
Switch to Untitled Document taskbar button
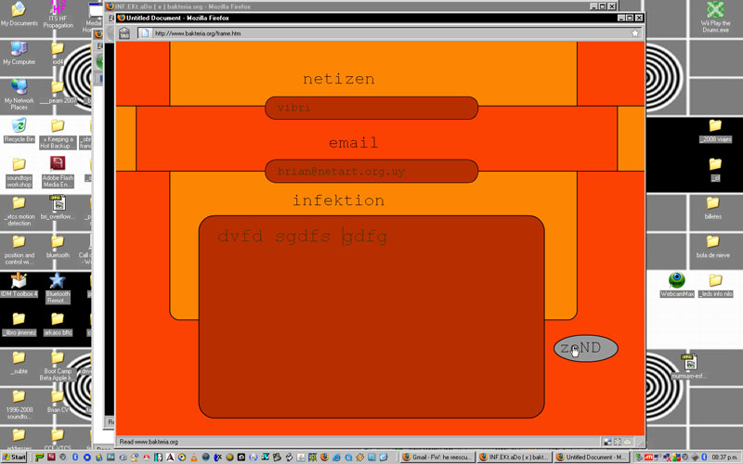tap(591, 457)
